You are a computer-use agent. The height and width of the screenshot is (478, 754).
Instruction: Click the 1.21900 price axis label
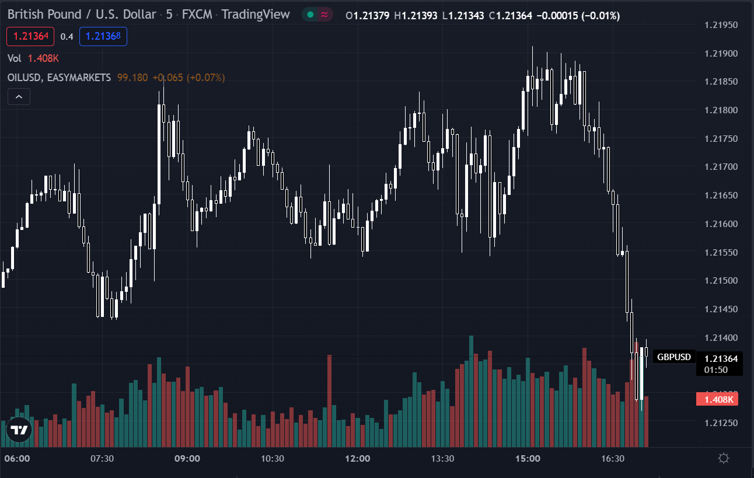tap(721, 54)
